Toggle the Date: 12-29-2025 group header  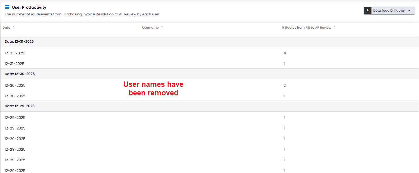[20, 106]
